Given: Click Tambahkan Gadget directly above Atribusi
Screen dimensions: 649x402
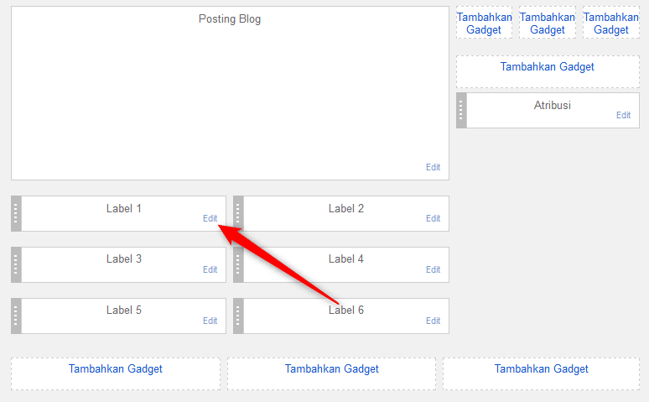Looking at the screenshot, I should tap(547, 67).
